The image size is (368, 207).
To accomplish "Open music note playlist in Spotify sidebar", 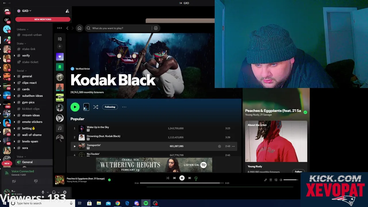I will (x=60, y=128).
